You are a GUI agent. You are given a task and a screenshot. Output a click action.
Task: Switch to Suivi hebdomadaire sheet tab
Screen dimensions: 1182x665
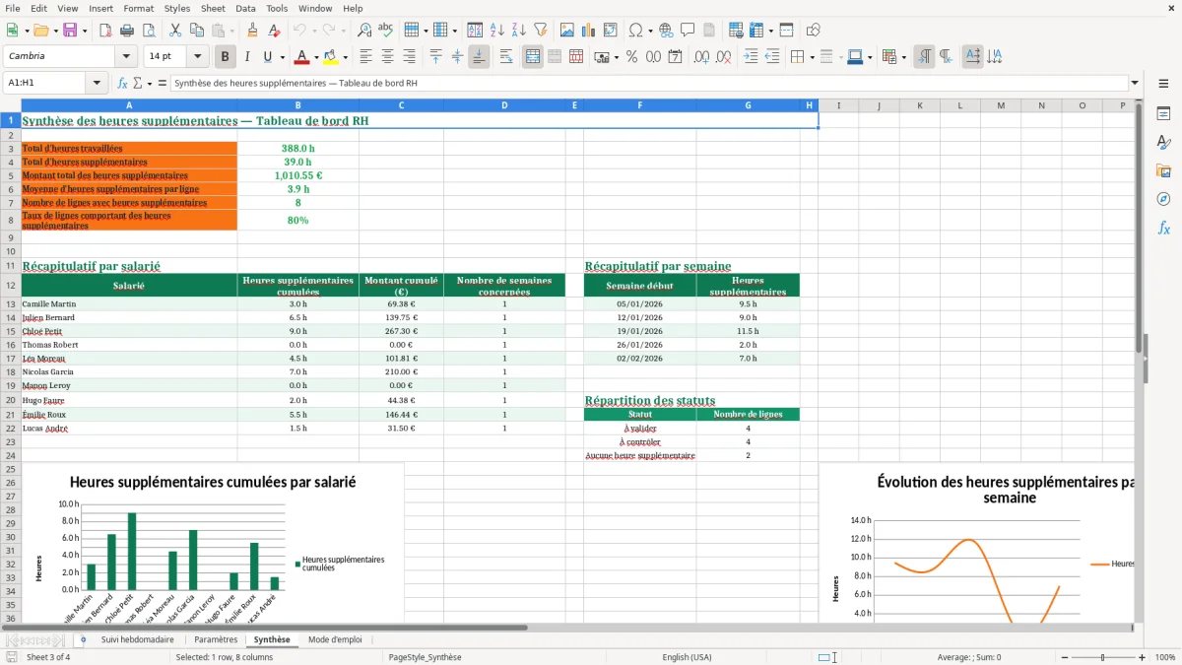(x=137, y=639)
